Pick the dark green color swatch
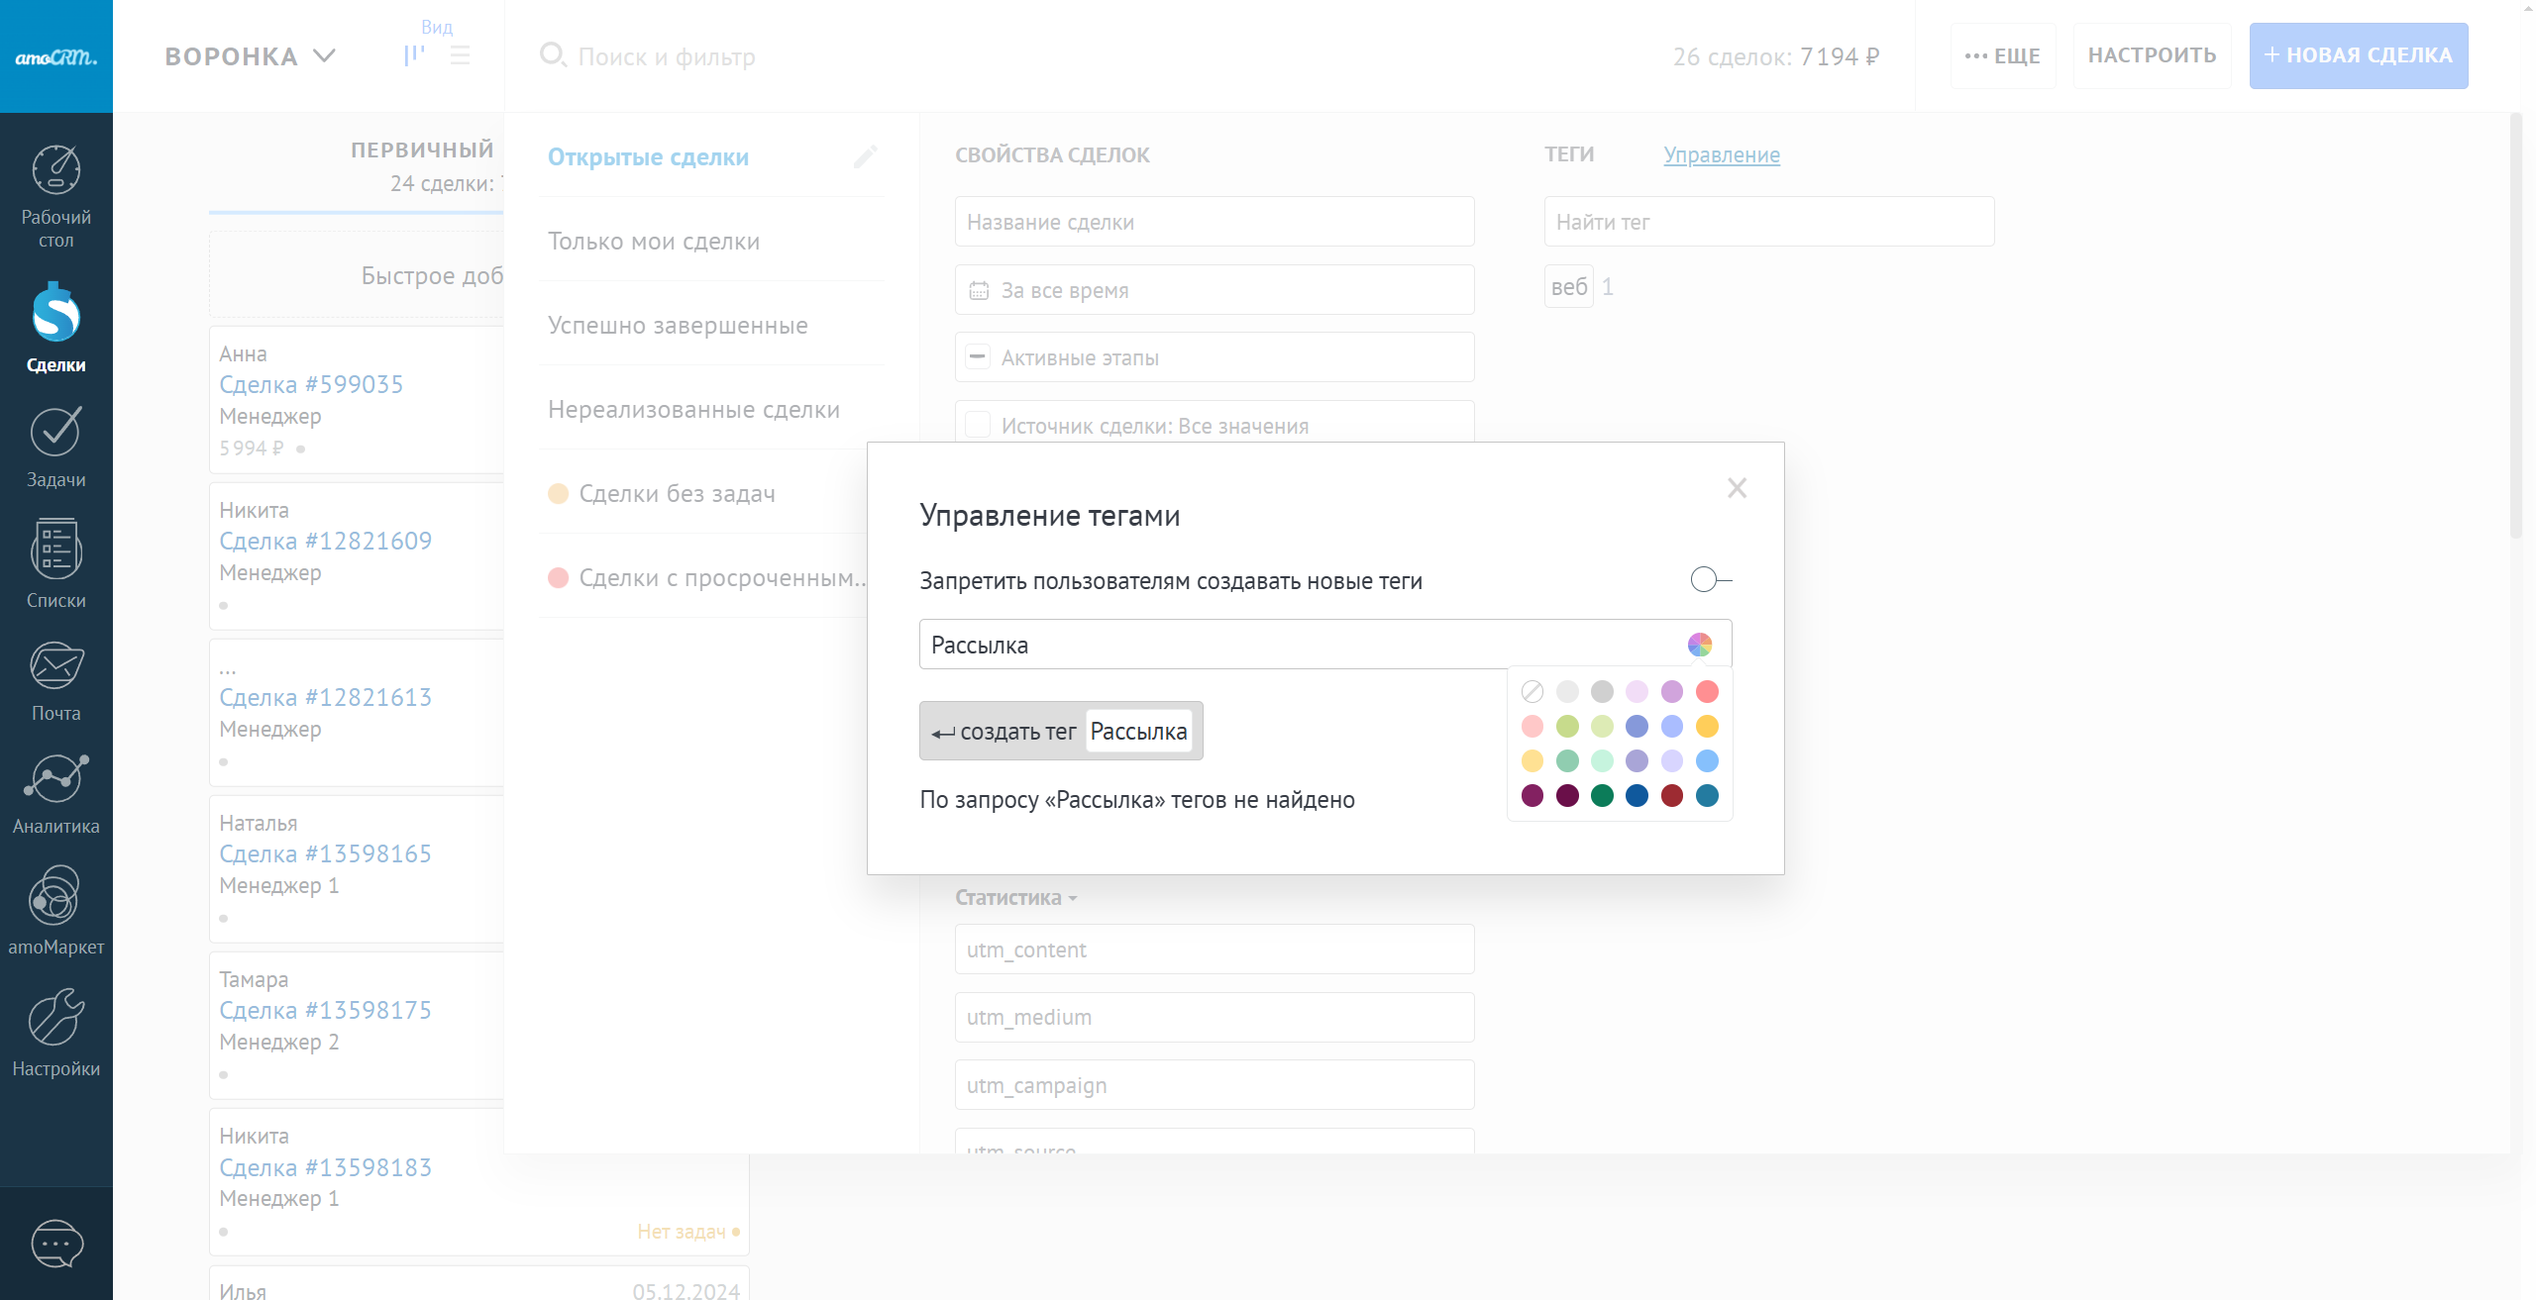 coord(1602,795)
